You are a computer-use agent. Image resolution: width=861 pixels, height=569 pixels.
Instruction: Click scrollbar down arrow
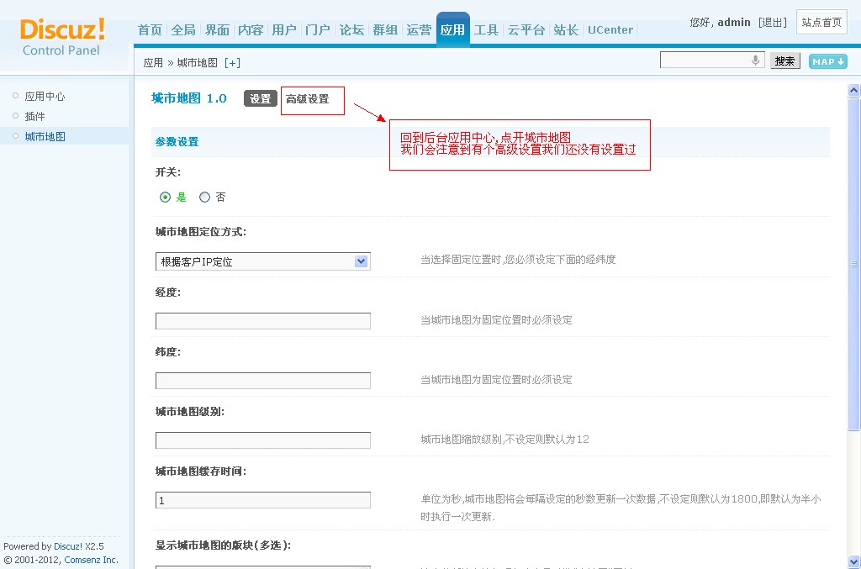[853, 561]
